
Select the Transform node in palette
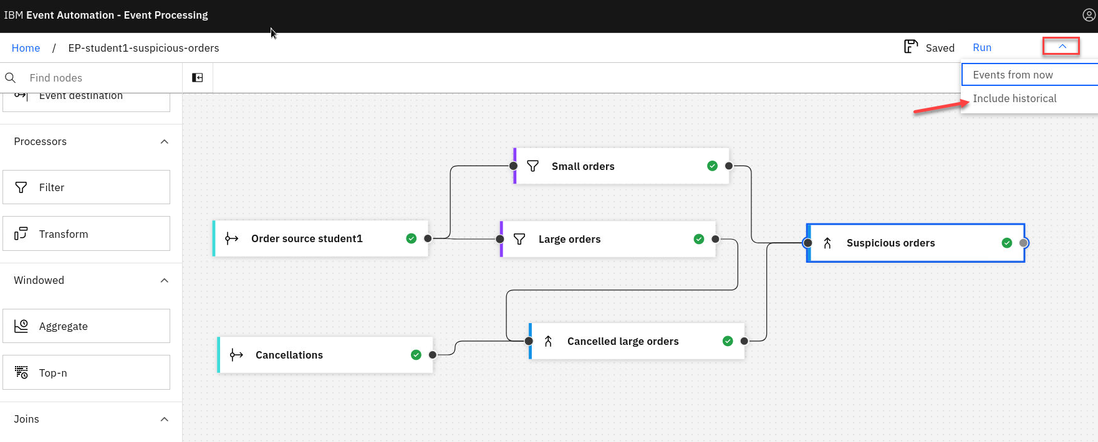86,234
